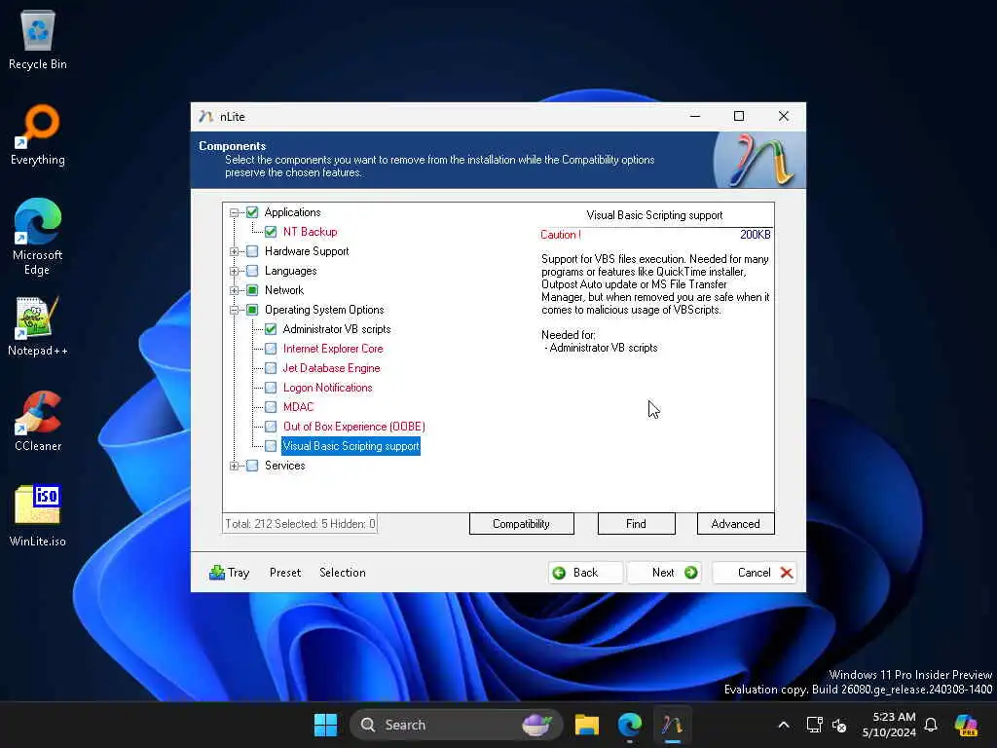Viewport: 997px width, 748px height.
Task: Check the Services checkbox
Action: 252,466
